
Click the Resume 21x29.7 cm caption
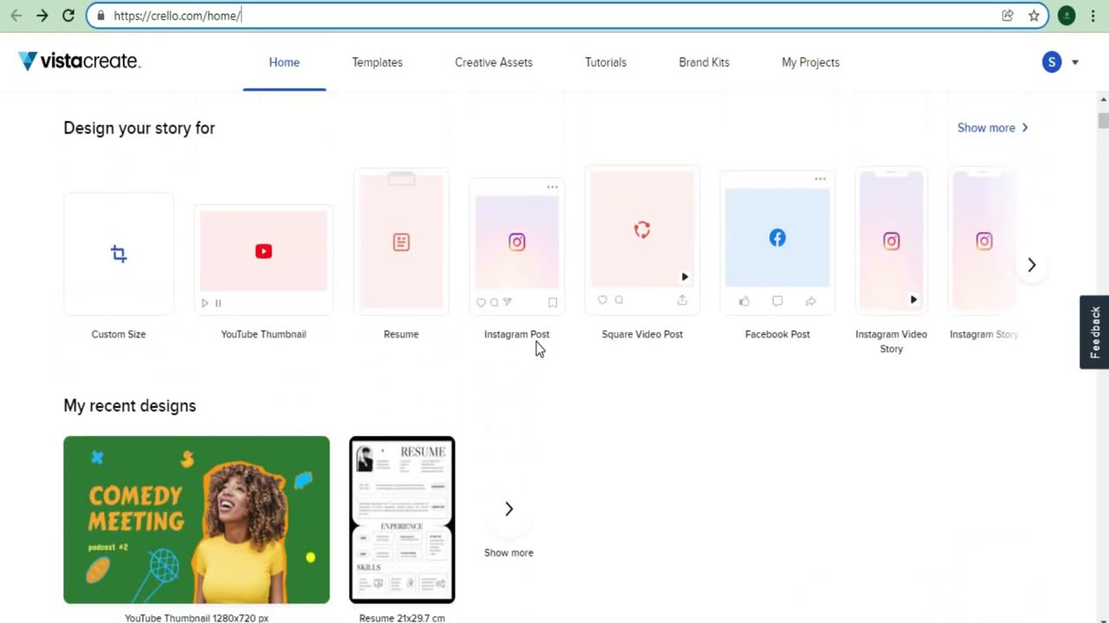click(x=402, y=618)
